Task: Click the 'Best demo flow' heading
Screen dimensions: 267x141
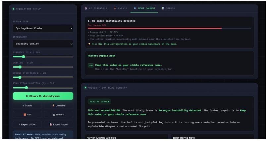Action: pyautogui.click(x=184, y=138)
